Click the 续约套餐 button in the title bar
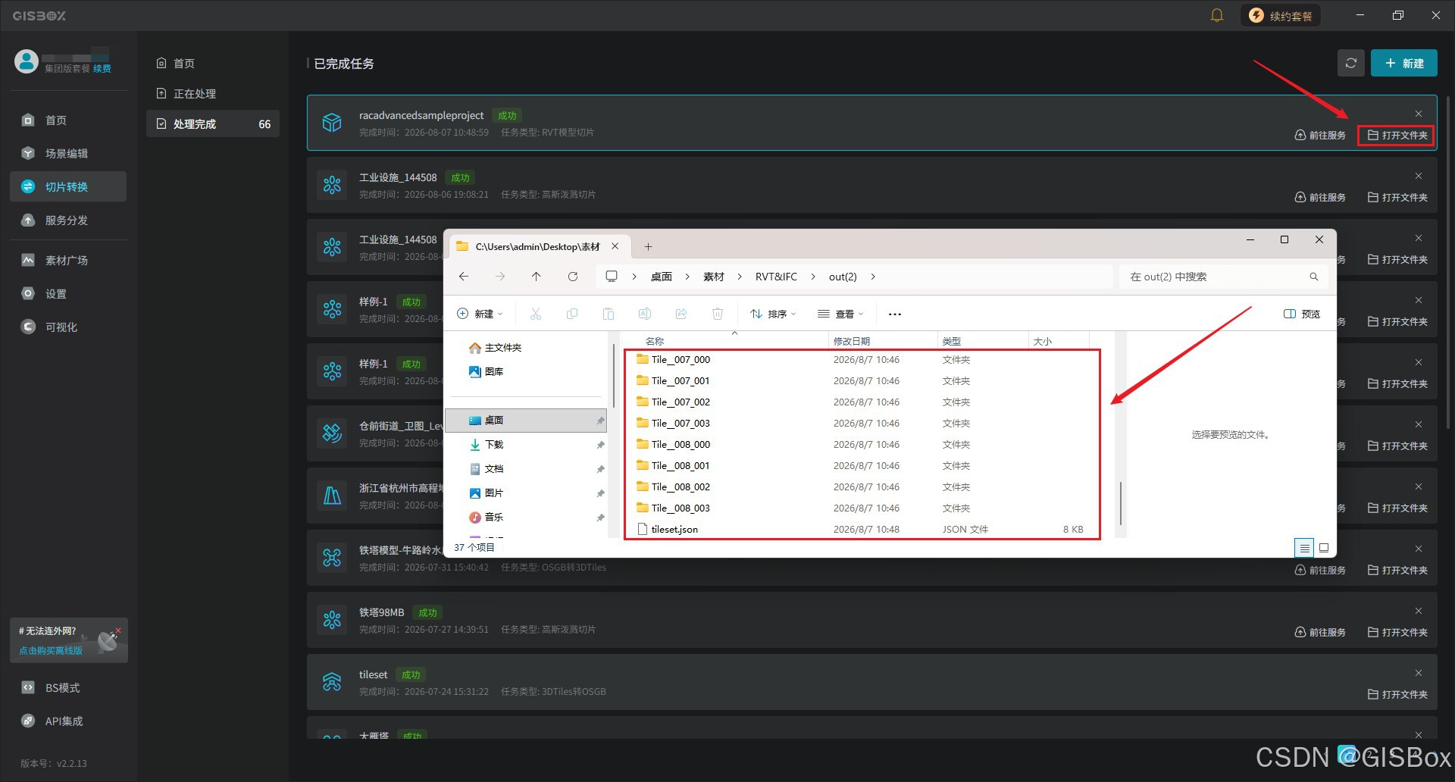This screenshot has height=782, width=1455. pos(1280,15)
